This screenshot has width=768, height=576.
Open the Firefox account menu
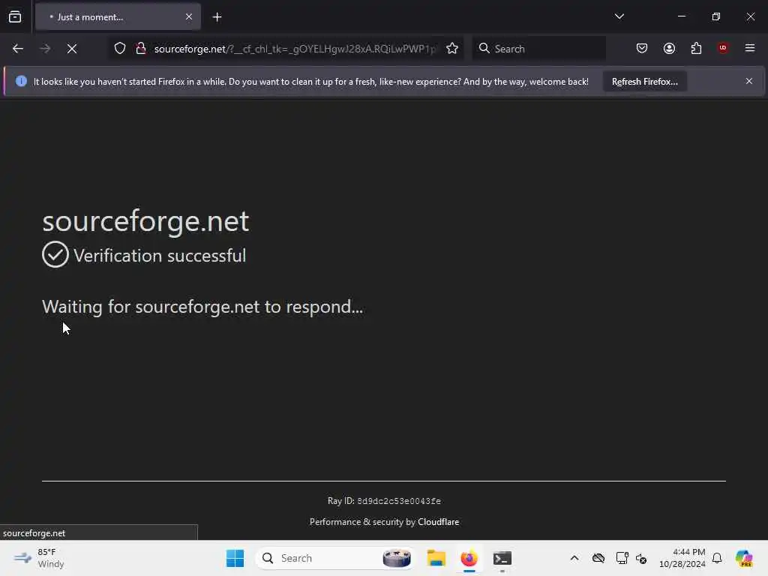pos(669,49)
